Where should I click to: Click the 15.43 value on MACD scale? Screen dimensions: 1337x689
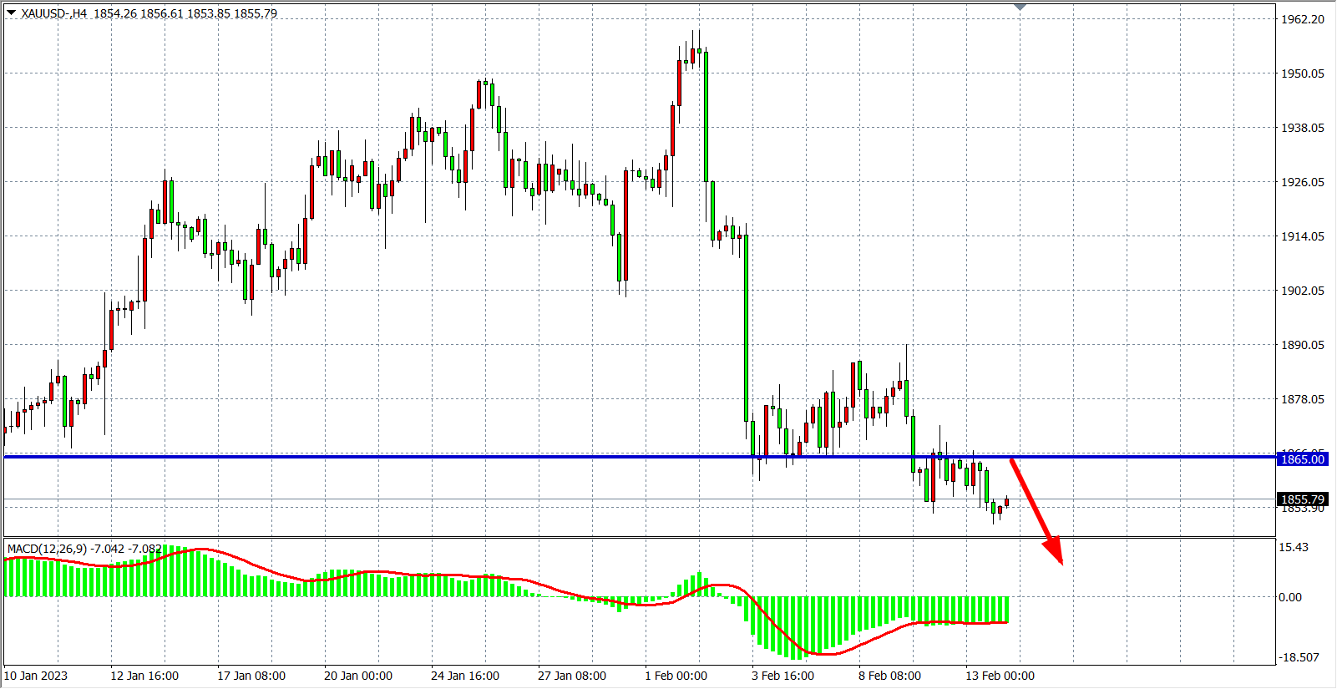click(1294, 547)
